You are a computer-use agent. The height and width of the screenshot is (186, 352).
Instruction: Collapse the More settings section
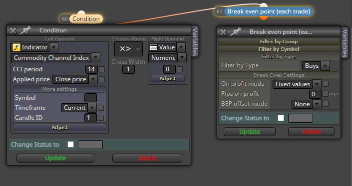coord(60,89)
